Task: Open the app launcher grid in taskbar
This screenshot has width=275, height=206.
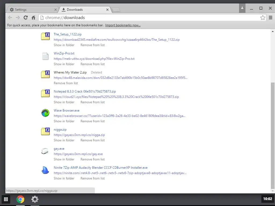Action: tap(6, 199)
